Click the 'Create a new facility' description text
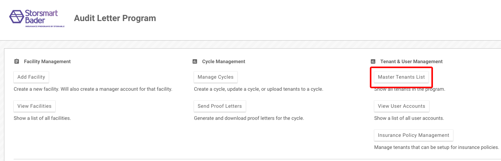Viewport: 501px width, 161px height. point(93,89)
